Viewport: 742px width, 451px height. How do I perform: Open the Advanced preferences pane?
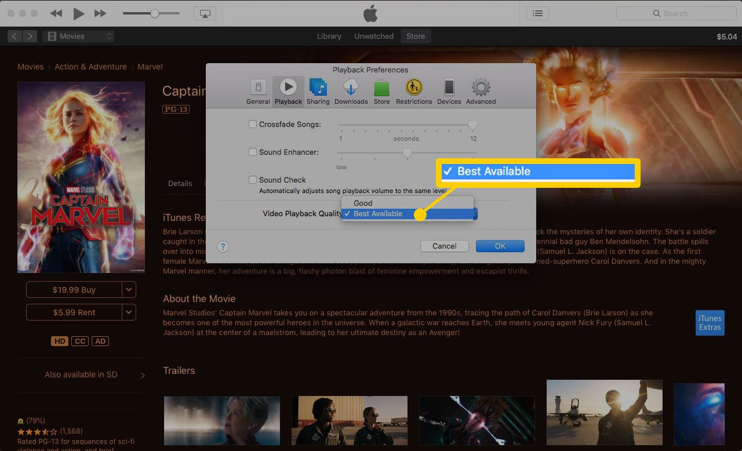(x=481, y=92)
